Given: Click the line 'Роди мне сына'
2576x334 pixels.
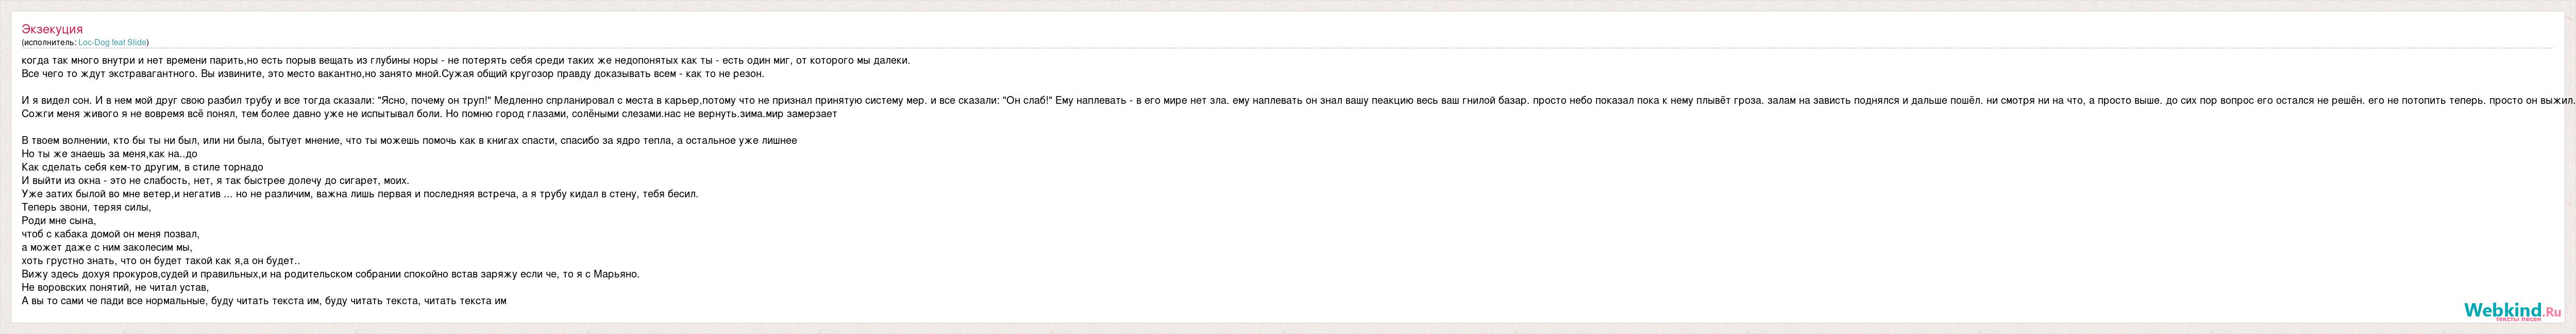Looking at the screenshot, I should point(58,220).
